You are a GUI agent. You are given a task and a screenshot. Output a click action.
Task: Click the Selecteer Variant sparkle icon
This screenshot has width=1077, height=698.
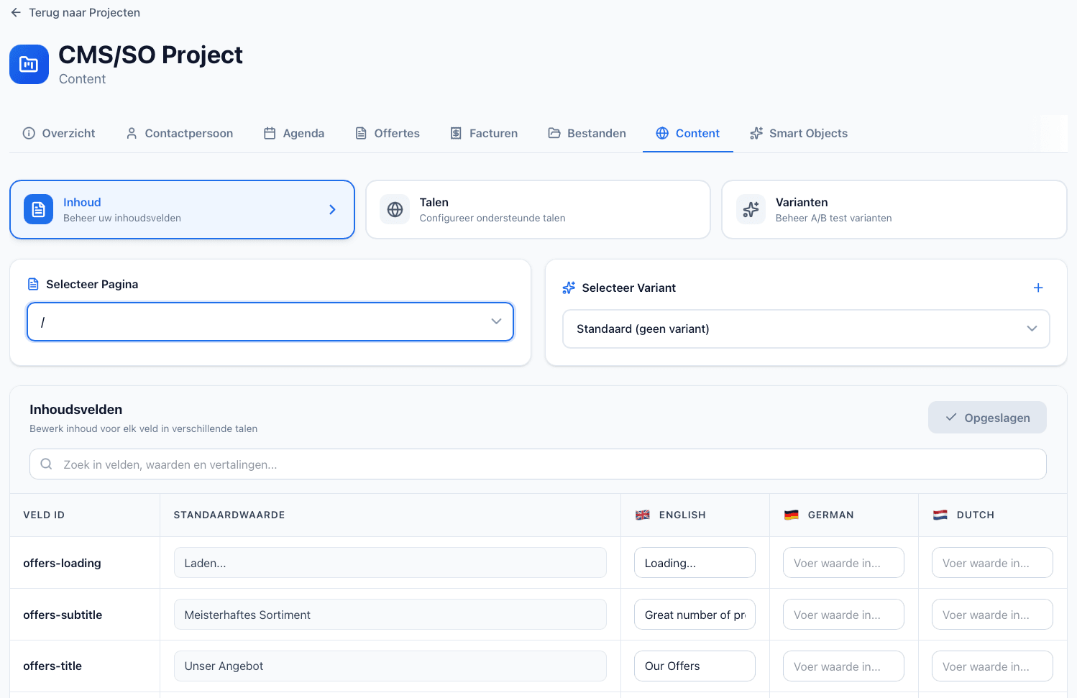[x=569, y=288]
